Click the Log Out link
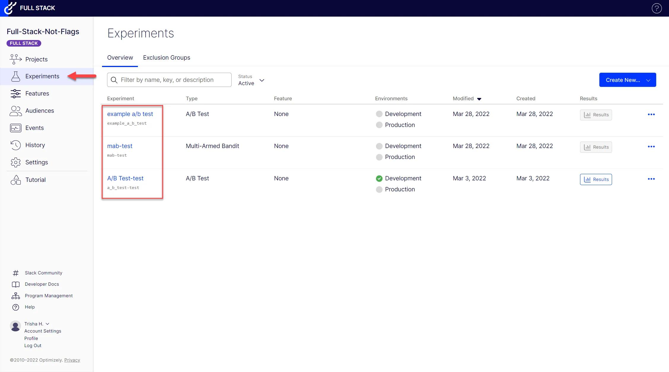 click(33, 346)
